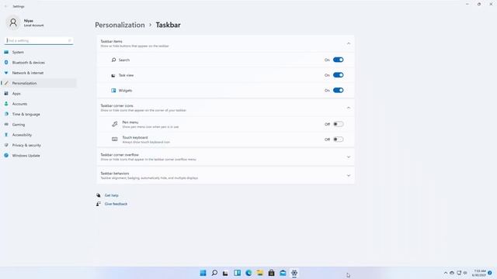497x279 pixels.
Task: Click the Taskbar breadcrumb title
Action: tap(168, 25)
